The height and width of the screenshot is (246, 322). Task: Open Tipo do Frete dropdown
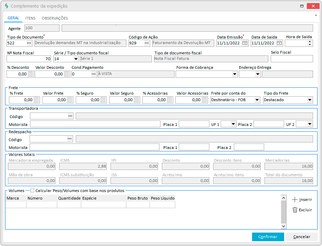[x=310, y=100]
